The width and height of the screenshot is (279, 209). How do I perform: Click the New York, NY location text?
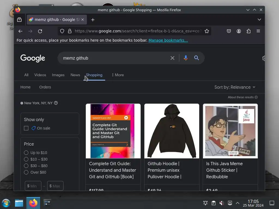(x=38, y=103)
